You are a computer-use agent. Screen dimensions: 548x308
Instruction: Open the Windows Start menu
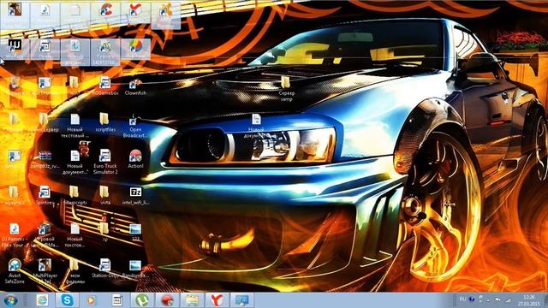(11, 300)
